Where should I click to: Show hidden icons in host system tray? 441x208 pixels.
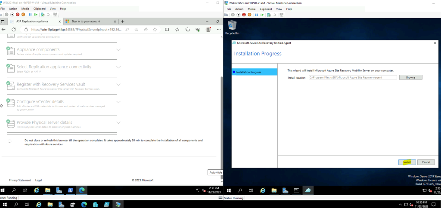(x=400, y=205)
